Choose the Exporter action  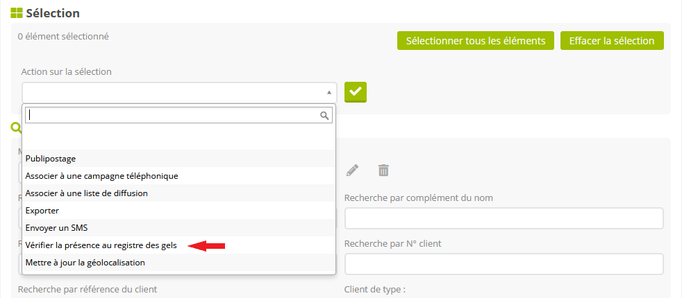pyautogui.click(x=42, y=211)
